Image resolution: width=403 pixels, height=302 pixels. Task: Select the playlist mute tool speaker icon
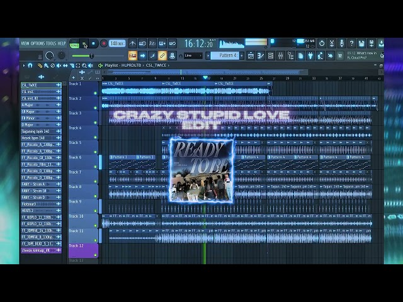pyautogui.click(x=59, y=65)
